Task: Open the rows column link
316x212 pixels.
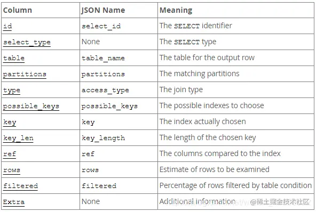Action: [12, 170]
